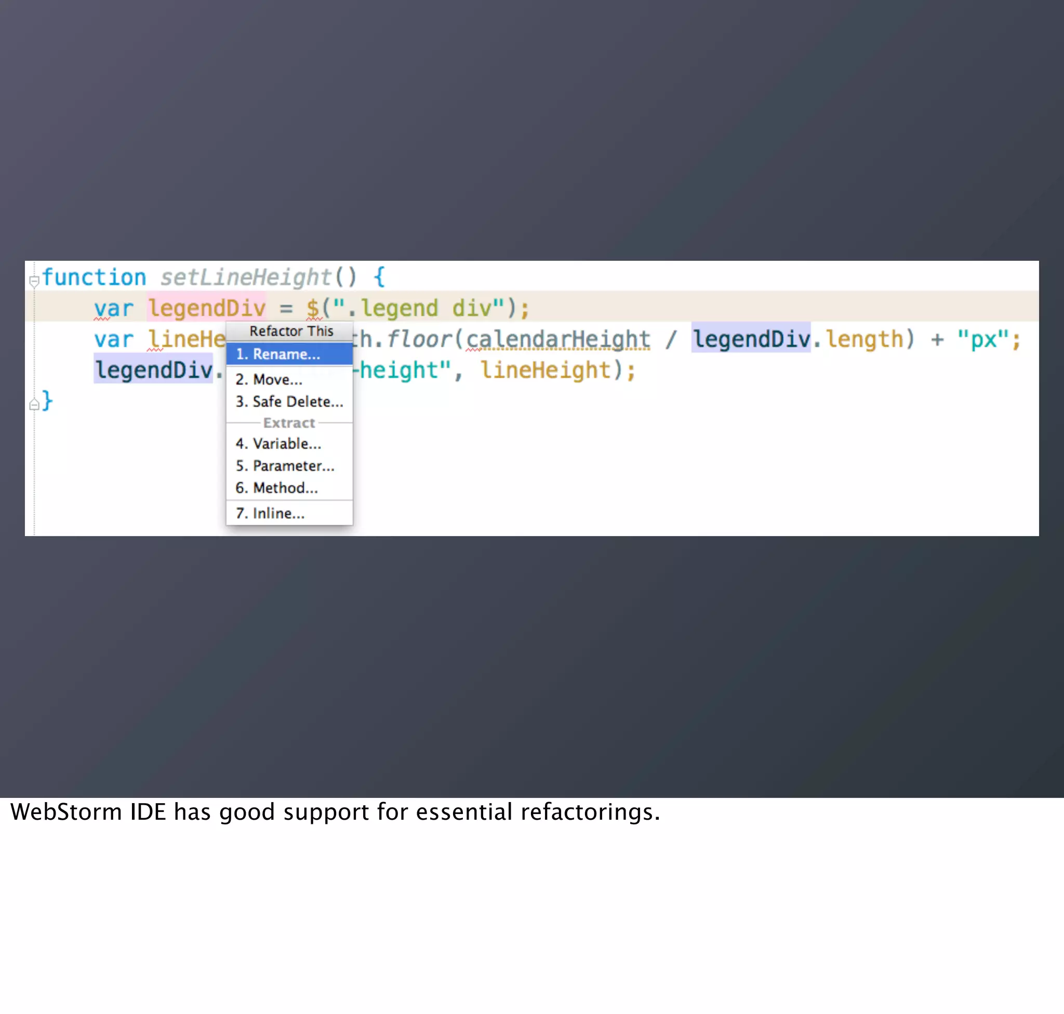
Task: Click Inline refactoring option
Action: (270, 513)
